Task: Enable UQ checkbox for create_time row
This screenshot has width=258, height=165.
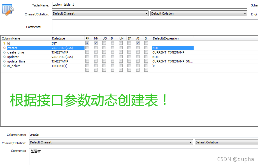Action: coord(104,52)
